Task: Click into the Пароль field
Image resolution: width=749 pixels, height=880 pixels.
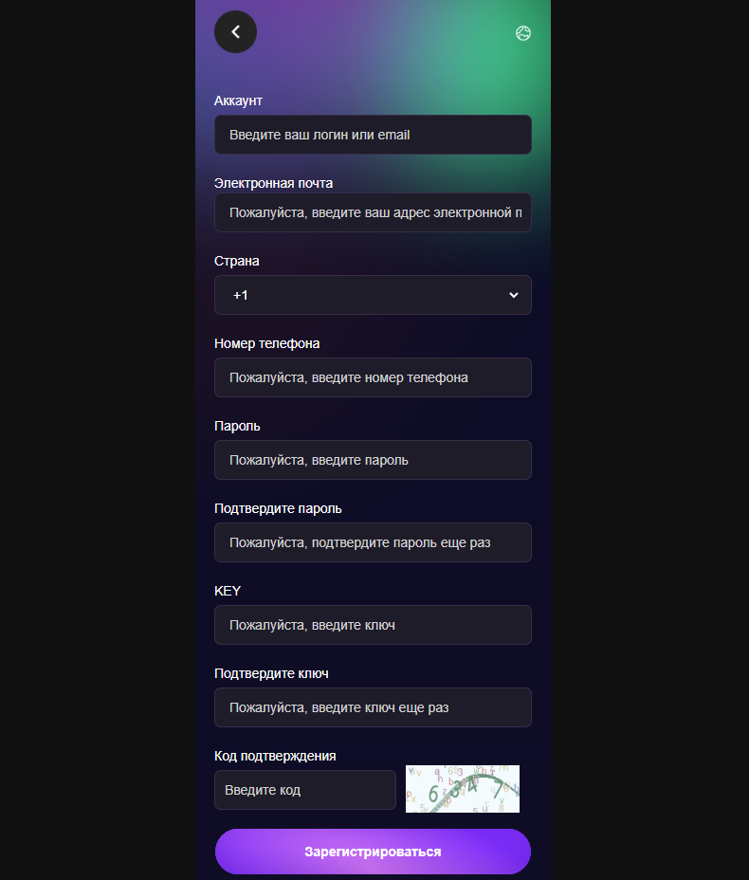Action: [x=373, y=460]
